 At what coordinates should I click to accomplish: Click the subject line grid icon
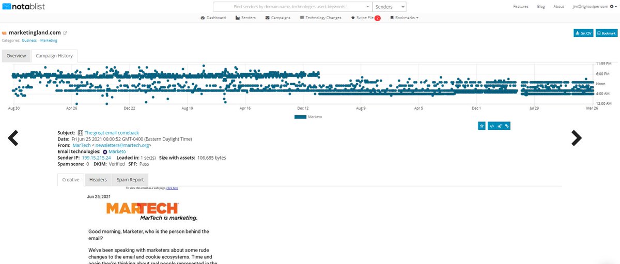click(81, 133)
